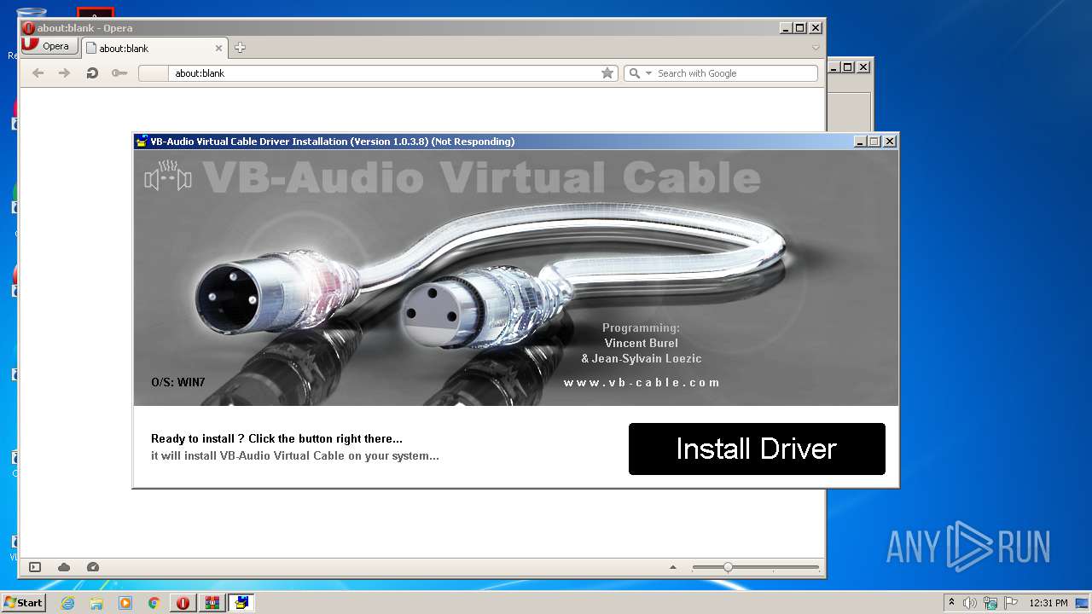Show hidden tray icons
1092x614 pixels.
point(951,603)
